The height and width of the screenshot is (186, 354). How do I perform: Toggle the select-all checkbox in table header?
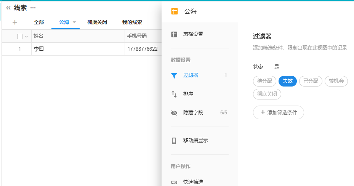[20, 37]
